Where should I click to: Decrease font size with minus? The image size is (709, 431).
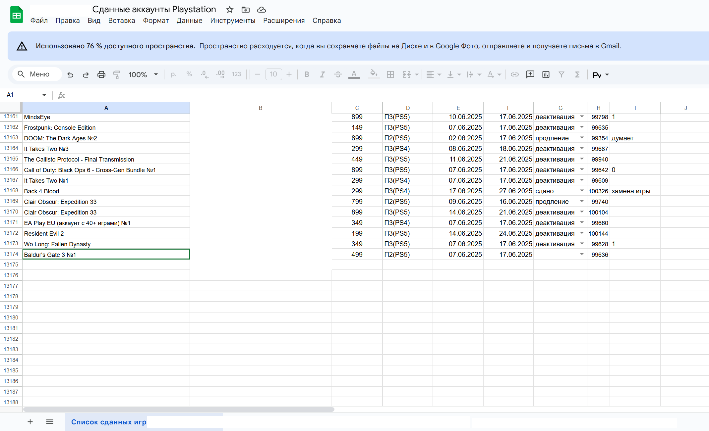[258, 74]
